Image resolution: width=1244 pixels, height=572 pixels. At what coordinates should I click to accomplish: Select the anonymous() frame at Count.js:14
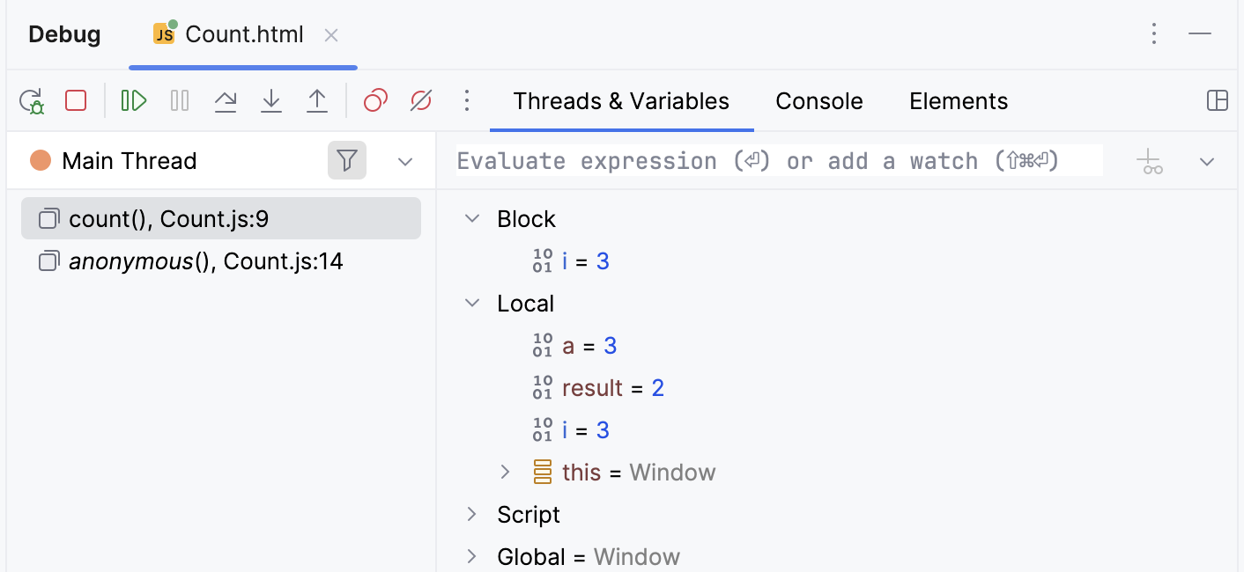(x=206, y=260)
